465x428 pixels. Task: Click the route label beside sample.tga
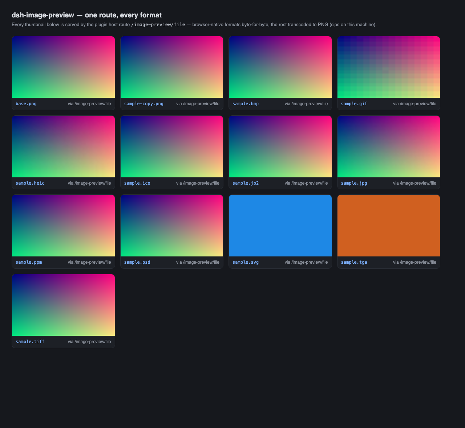tap(415, 262)
